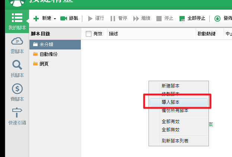Viewport: 232px width, 157px height.
Task: Expand the 新建 dropdown arrow
Action: tap(55, 19)
